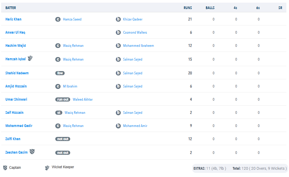Click the Captain legend shield icon
Viewport: 289px width, 177px height.
5,168
